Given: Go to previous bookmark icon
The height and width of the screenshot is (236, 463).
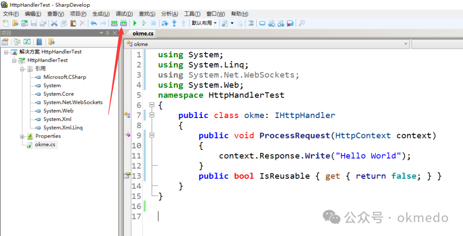Looking at the screenshot, I should tap(272, 23).
